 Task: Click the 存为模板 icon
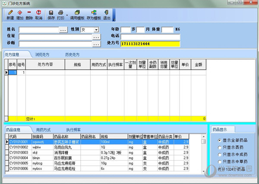tap(94, 13)
